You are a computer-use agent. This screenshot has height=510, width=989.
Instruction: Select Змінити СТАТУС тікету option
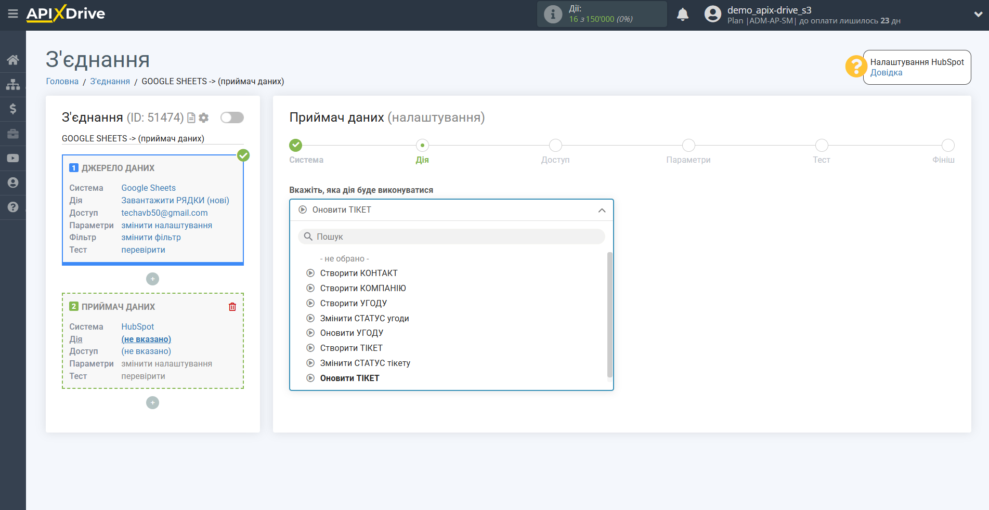click(x=365, y=363)
